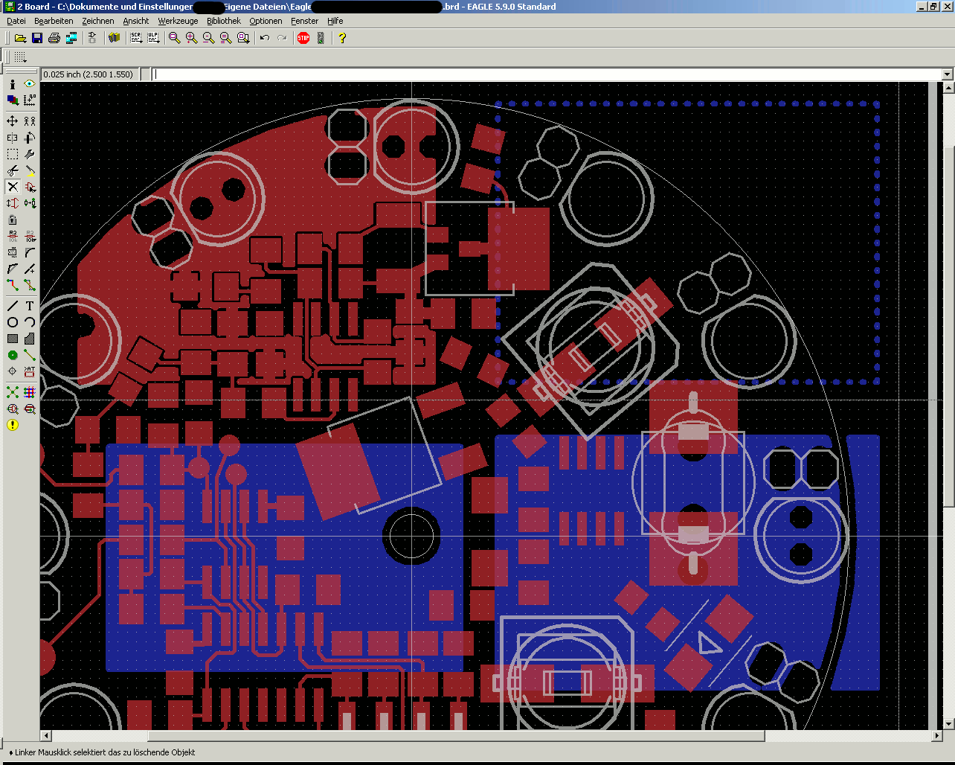955x765 pixels.
Task: Expand the command line history dropdown
Action: [947, 74]
